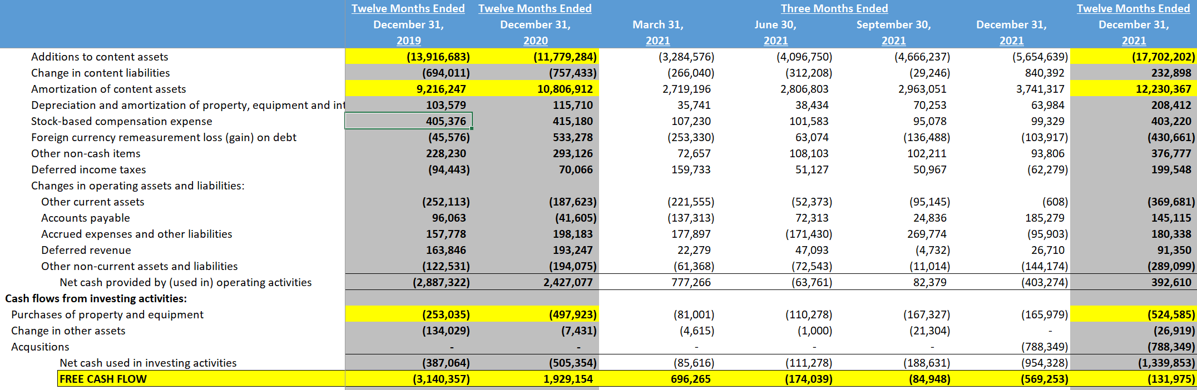The width and height of the screenshot is (1197, 390).
Task: Click the 'Amortization of content assets' label
Action: coord(108,89)
